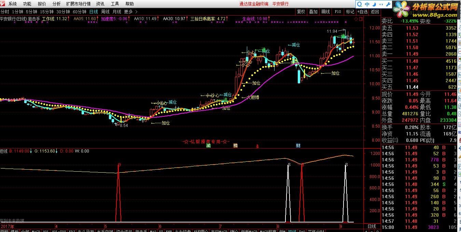This screenshot has width=461, height=232.
Task: Switch to the 30分钟 period tab
Action: (63, 12)
